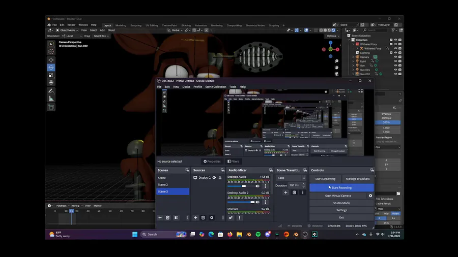Click the pan hand icon in Blender viewport
Image resolution: width=458 pixels, height=257 pixels.
tap(336, 68)
